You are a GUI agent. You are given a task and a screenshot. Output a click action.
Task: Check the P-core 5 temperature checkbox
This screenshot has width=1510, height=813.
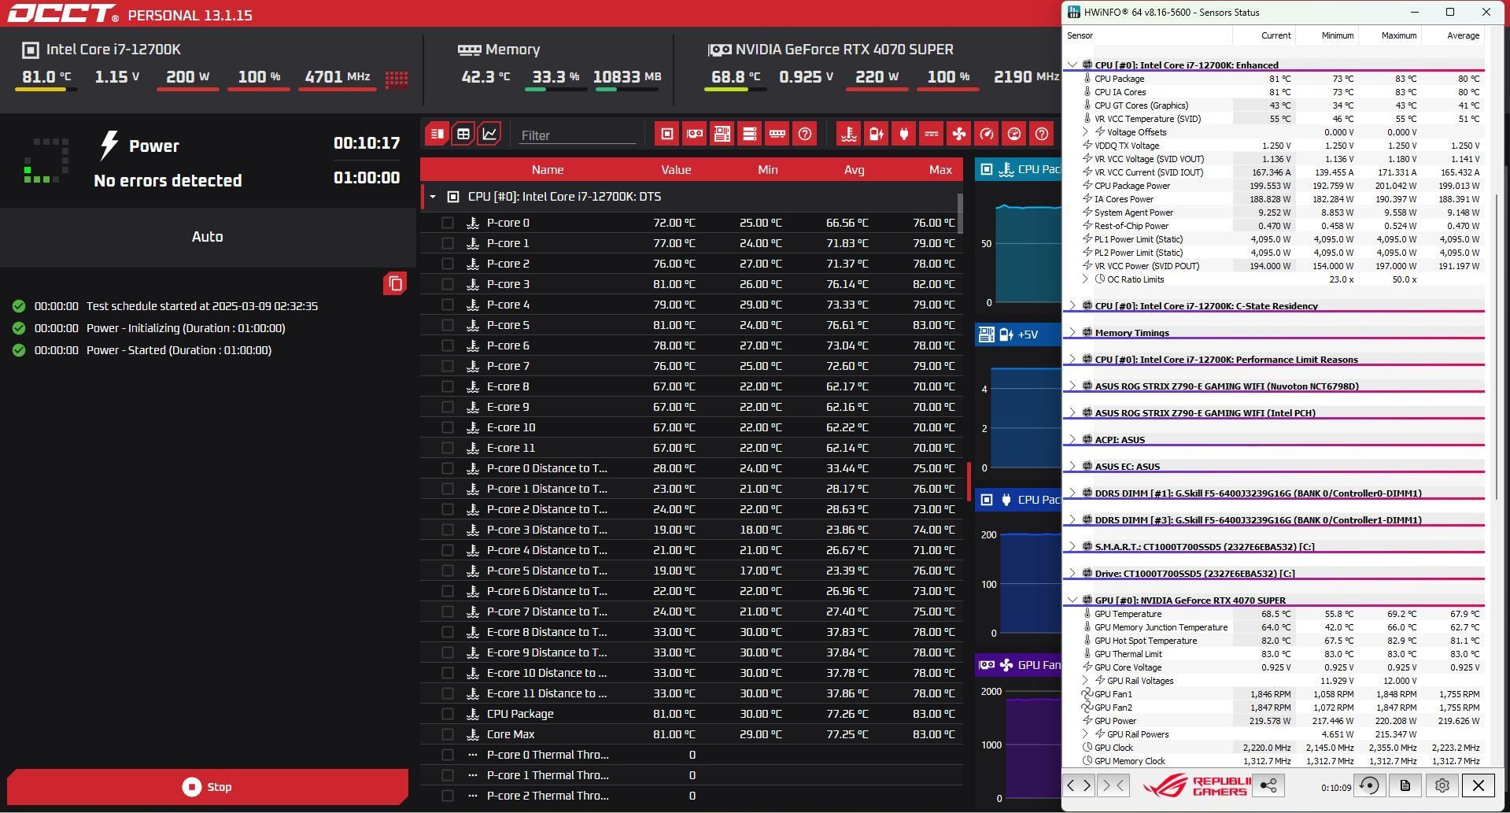click(x=448, y=325)
